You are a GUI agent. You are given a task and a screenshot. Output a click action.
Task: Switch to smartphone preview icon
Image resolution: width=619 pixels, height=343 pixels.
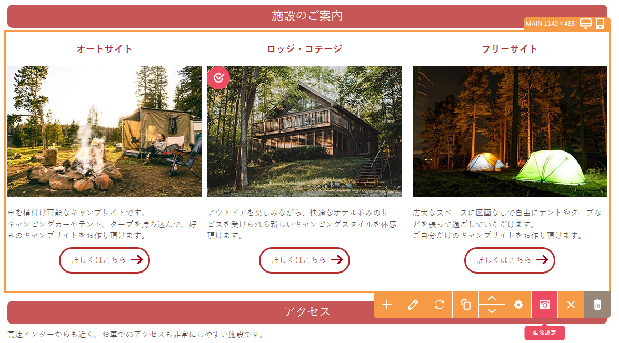600,24
